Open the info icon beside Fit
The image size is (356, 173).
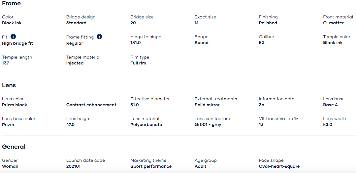tap(13, 37)
